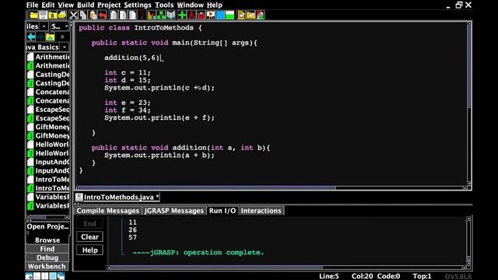Switch to the jGRASP Messages tab
The width and height of the screenshot is (498, 280).
point(174,211)
